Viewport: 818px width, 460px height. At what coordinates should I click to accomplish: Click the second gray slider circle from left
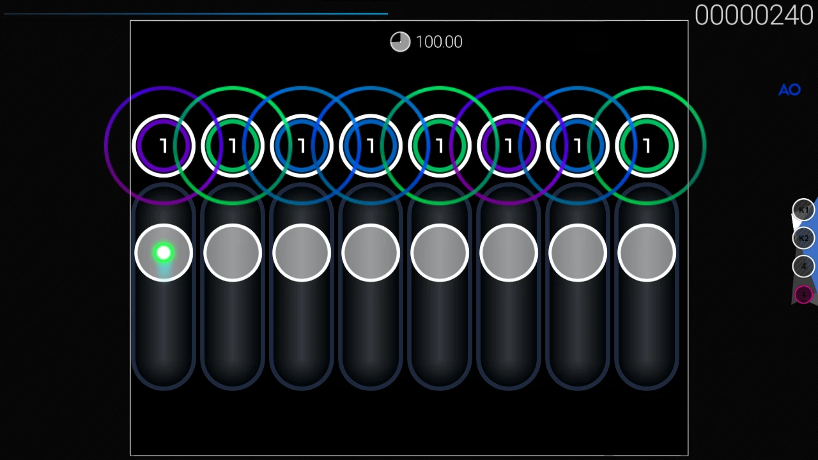coord(233,254)
